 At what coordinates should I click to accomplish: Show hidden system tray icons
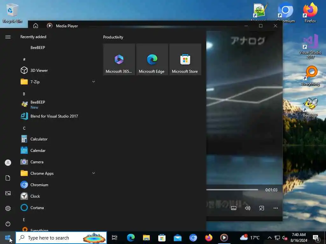pos(269,238)
